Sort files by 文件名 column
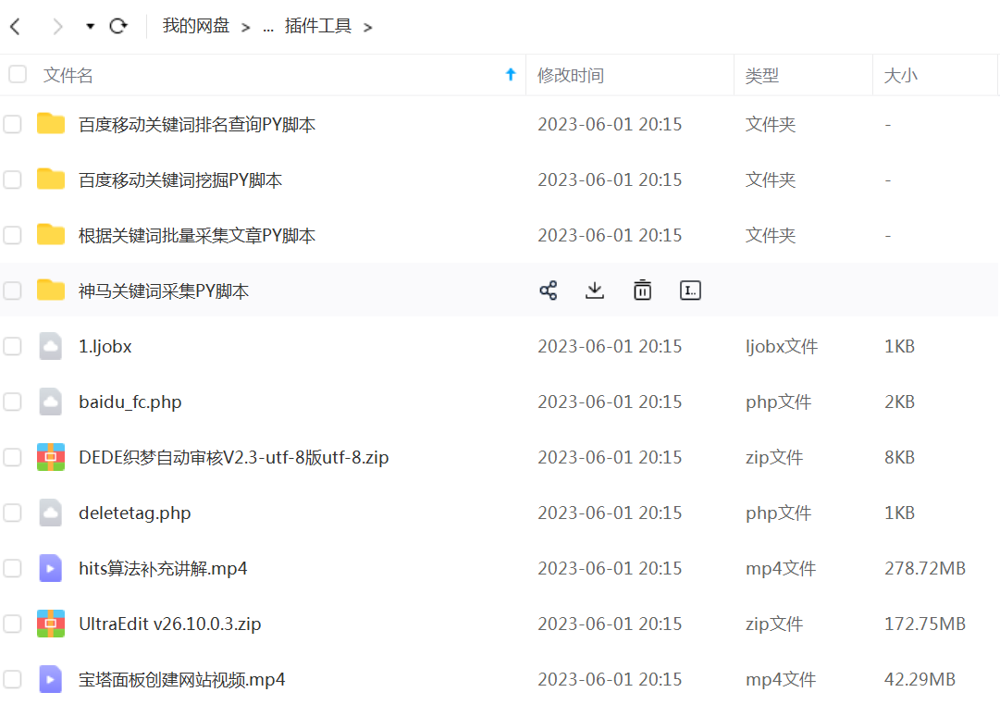1000x717 pixels. (x=68, y=75)
